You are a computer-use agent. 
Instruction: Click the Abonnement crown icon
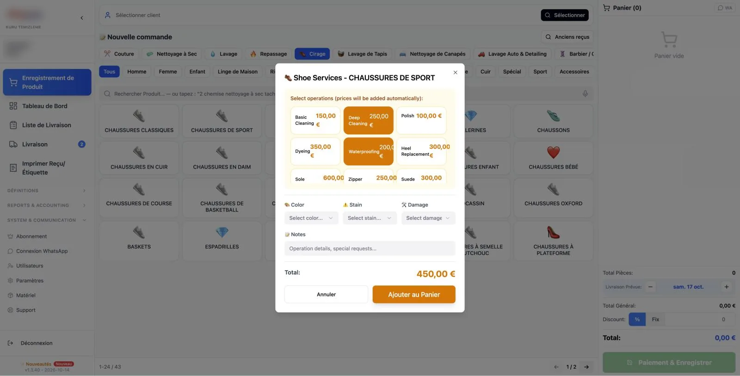pos(10,237)
